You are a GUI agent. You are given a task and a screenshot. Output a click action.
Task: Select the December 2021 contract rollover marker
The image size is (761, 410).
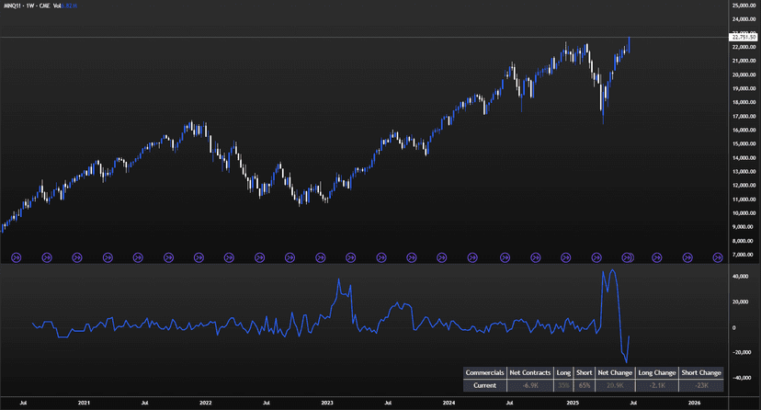199,257
